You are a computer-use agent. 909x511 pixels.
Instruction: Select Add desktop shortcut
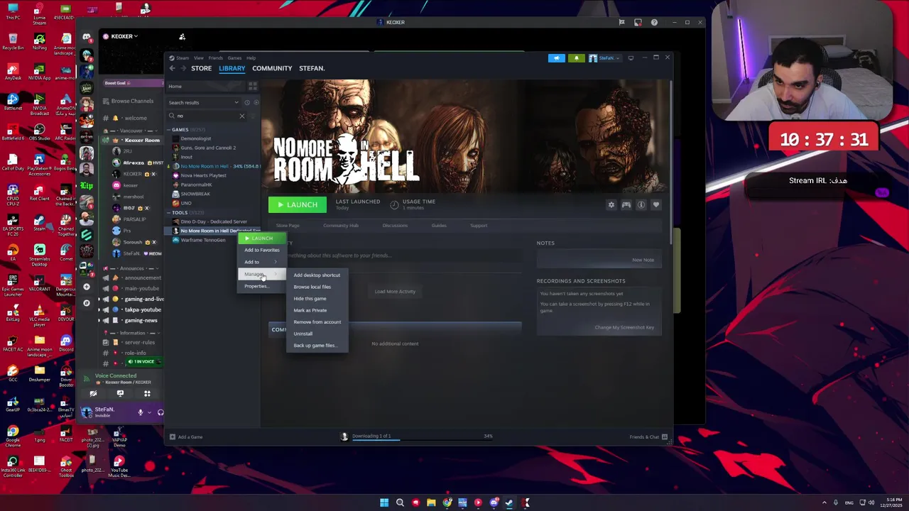pyautogui.click(x=317, y=275)
